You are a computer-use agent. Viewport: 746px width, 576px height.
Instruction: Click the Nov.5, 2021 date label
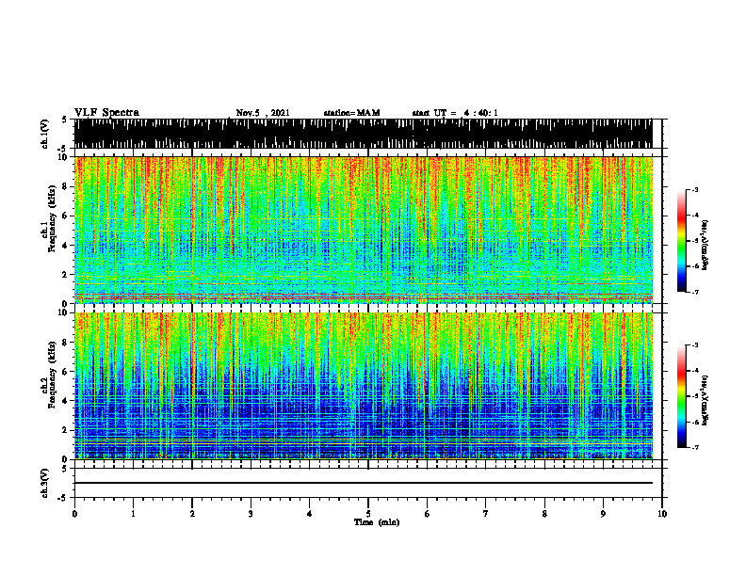[x=263, y=113]
